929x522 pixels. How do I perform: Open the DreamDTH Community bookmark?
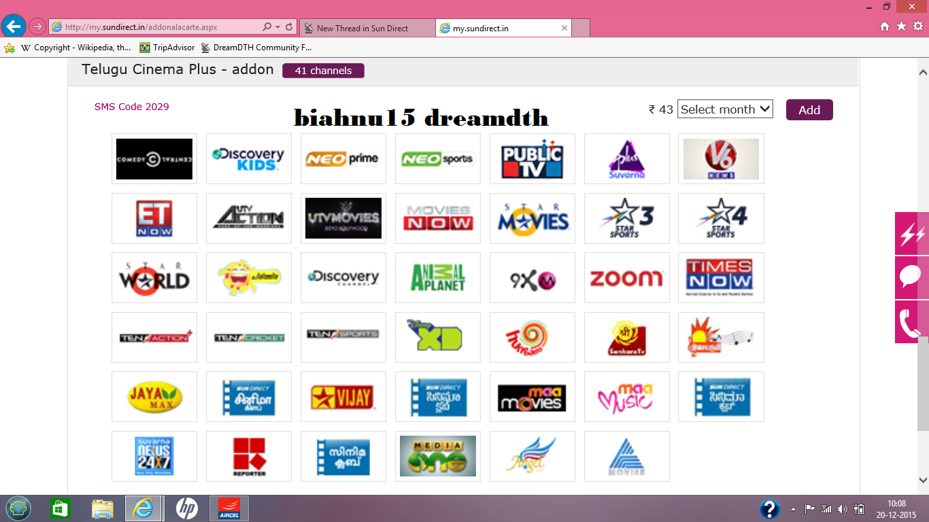[x=256, y=48]
